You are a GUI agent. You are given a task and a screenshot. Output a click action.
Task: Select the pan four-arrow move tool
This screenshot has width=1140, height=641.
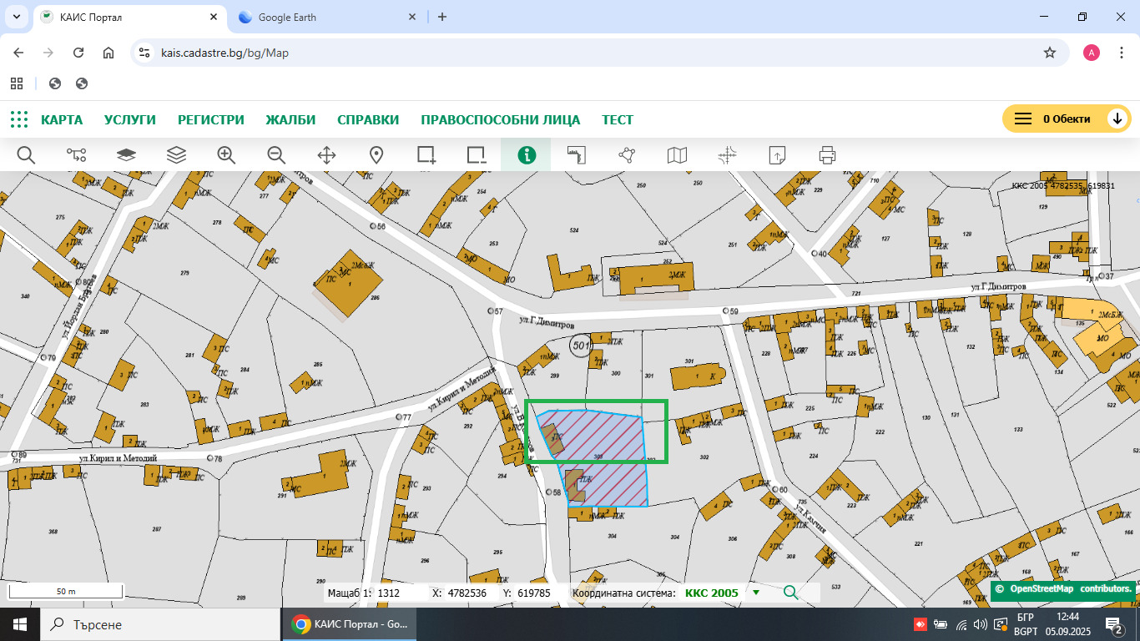coord(326,154)
